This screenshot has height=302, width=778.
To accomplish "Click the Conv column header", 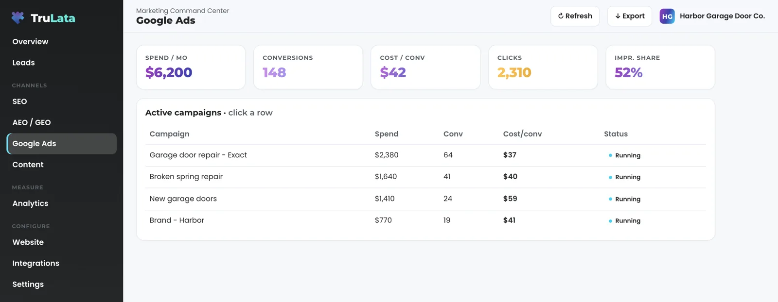I will pos(453,134).
